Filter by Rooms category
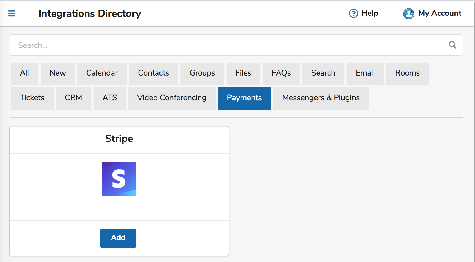 (407, 74)
